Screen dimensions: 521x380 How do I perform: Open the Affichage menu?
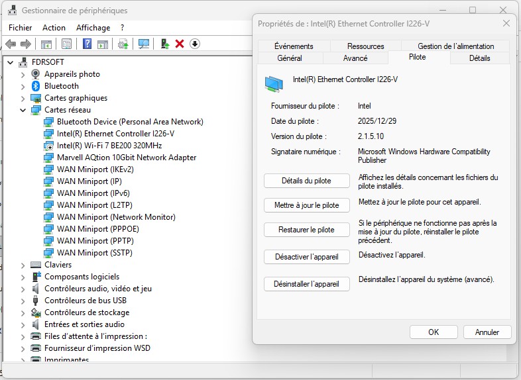(93, 28)
